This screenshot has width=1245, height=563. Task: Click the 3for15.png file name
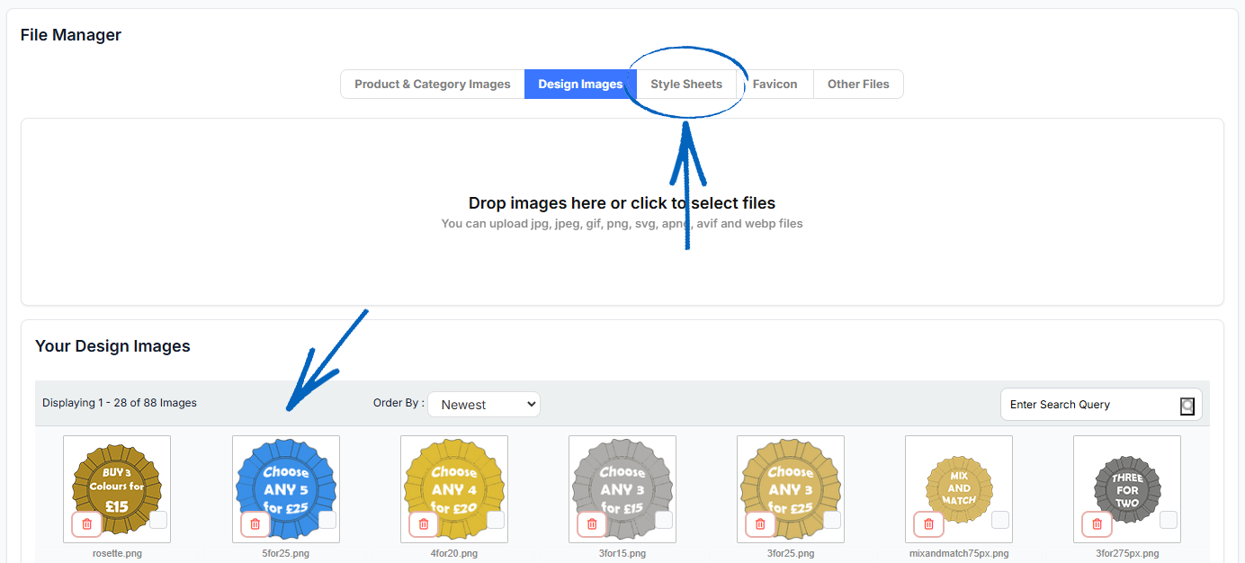click(622, 553)
